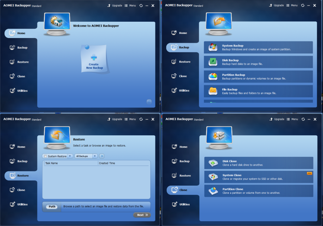Click the Partition Clone pie icon
Screen dimensions: 323x226
(213, 191)
